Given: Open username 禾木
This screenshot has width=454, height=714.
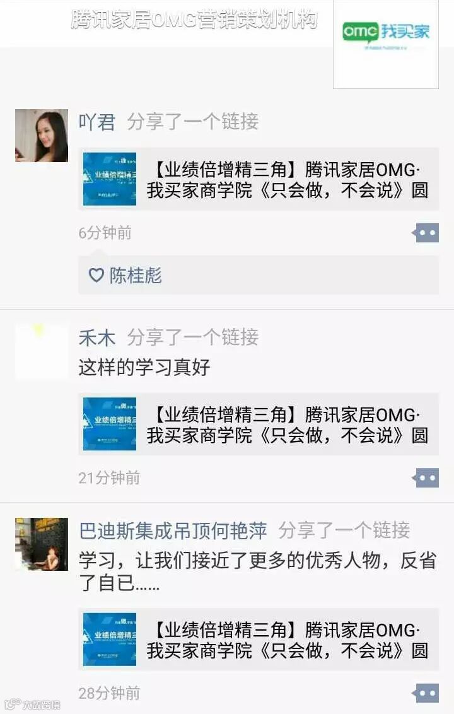Looking at the screenshot, I should [x=96, y=337].
